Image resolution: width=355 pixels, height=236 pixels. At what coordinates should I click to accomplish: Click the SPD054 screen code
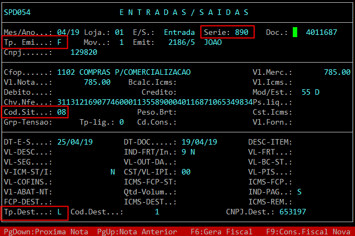(x=17, y=12)
